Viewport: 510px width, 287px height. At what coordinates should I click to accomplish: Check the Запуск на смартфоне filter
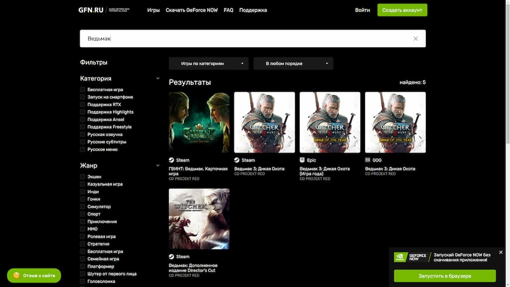[x=83, y=97]
